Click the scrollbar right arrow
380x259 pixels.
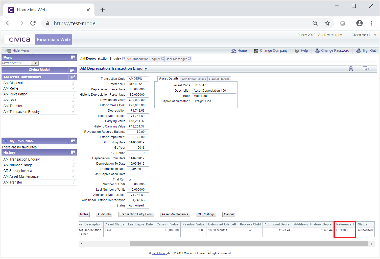[x=371, y=244]
